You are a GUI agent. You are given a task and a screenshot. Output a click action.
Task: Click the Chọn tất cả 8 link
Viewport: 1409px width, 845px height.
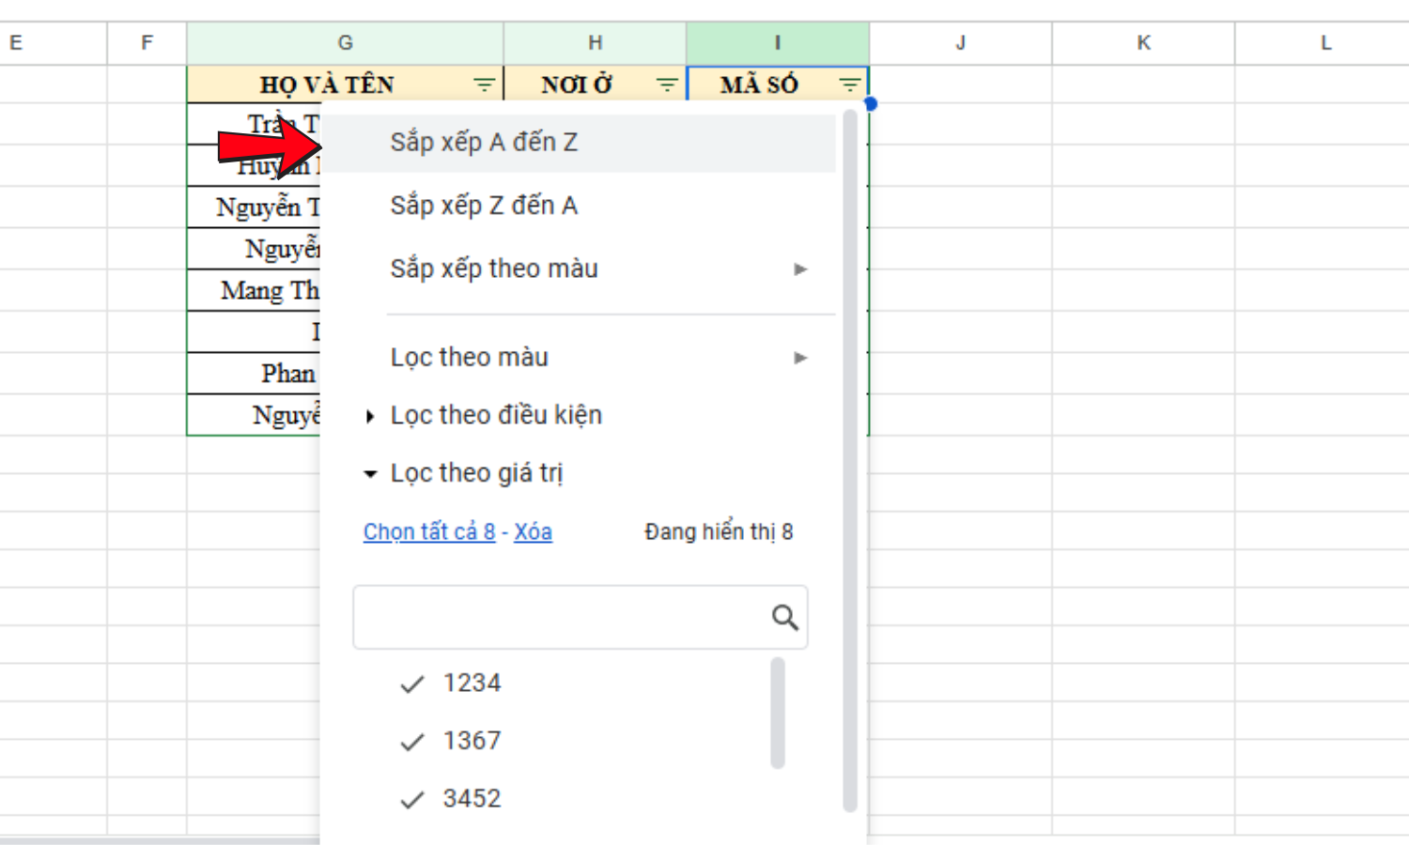(x=428, y=531)
